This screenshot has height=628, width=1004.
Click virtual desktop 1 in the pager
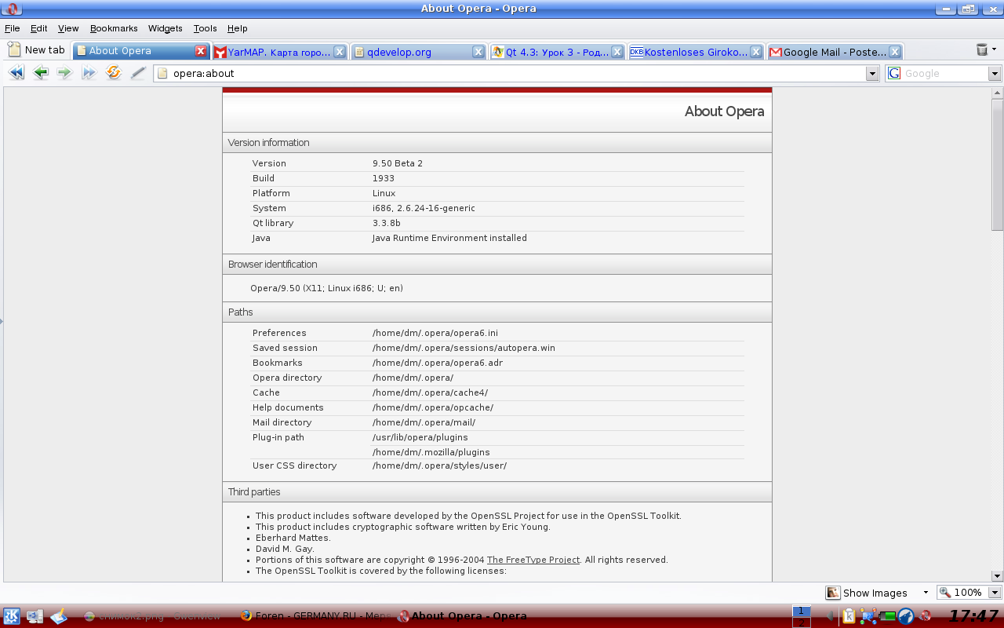801,611
